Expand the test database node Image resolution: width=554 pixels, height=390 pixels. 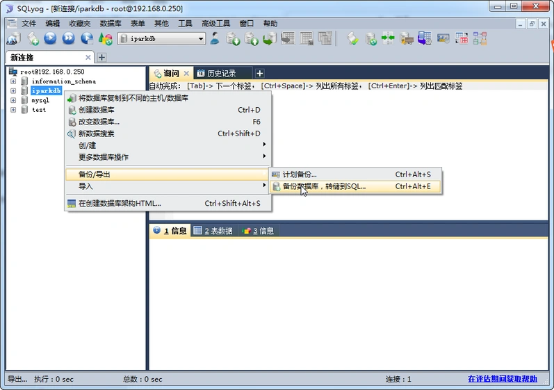click(x=13, y=110)
